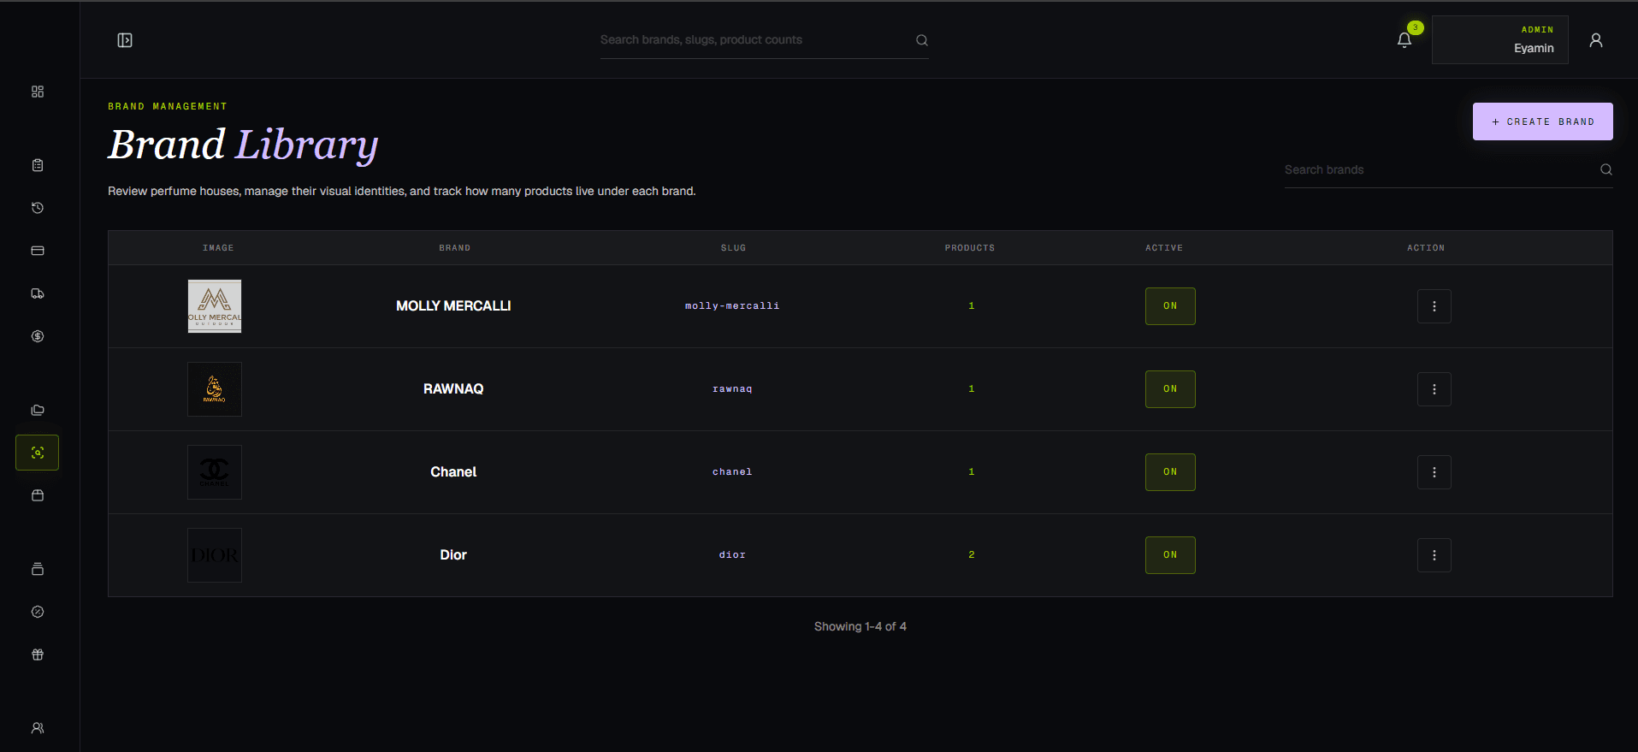The width and height of the screenshot is (1638, 752).
Task: Click the Dior brand name
Action: pyautogui.click(x=453, y=555)
